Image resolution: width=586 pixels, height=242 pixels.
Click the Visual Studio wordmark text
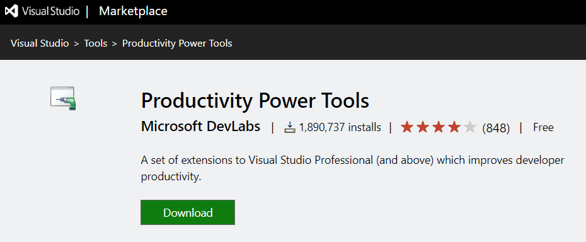(51, 11)
